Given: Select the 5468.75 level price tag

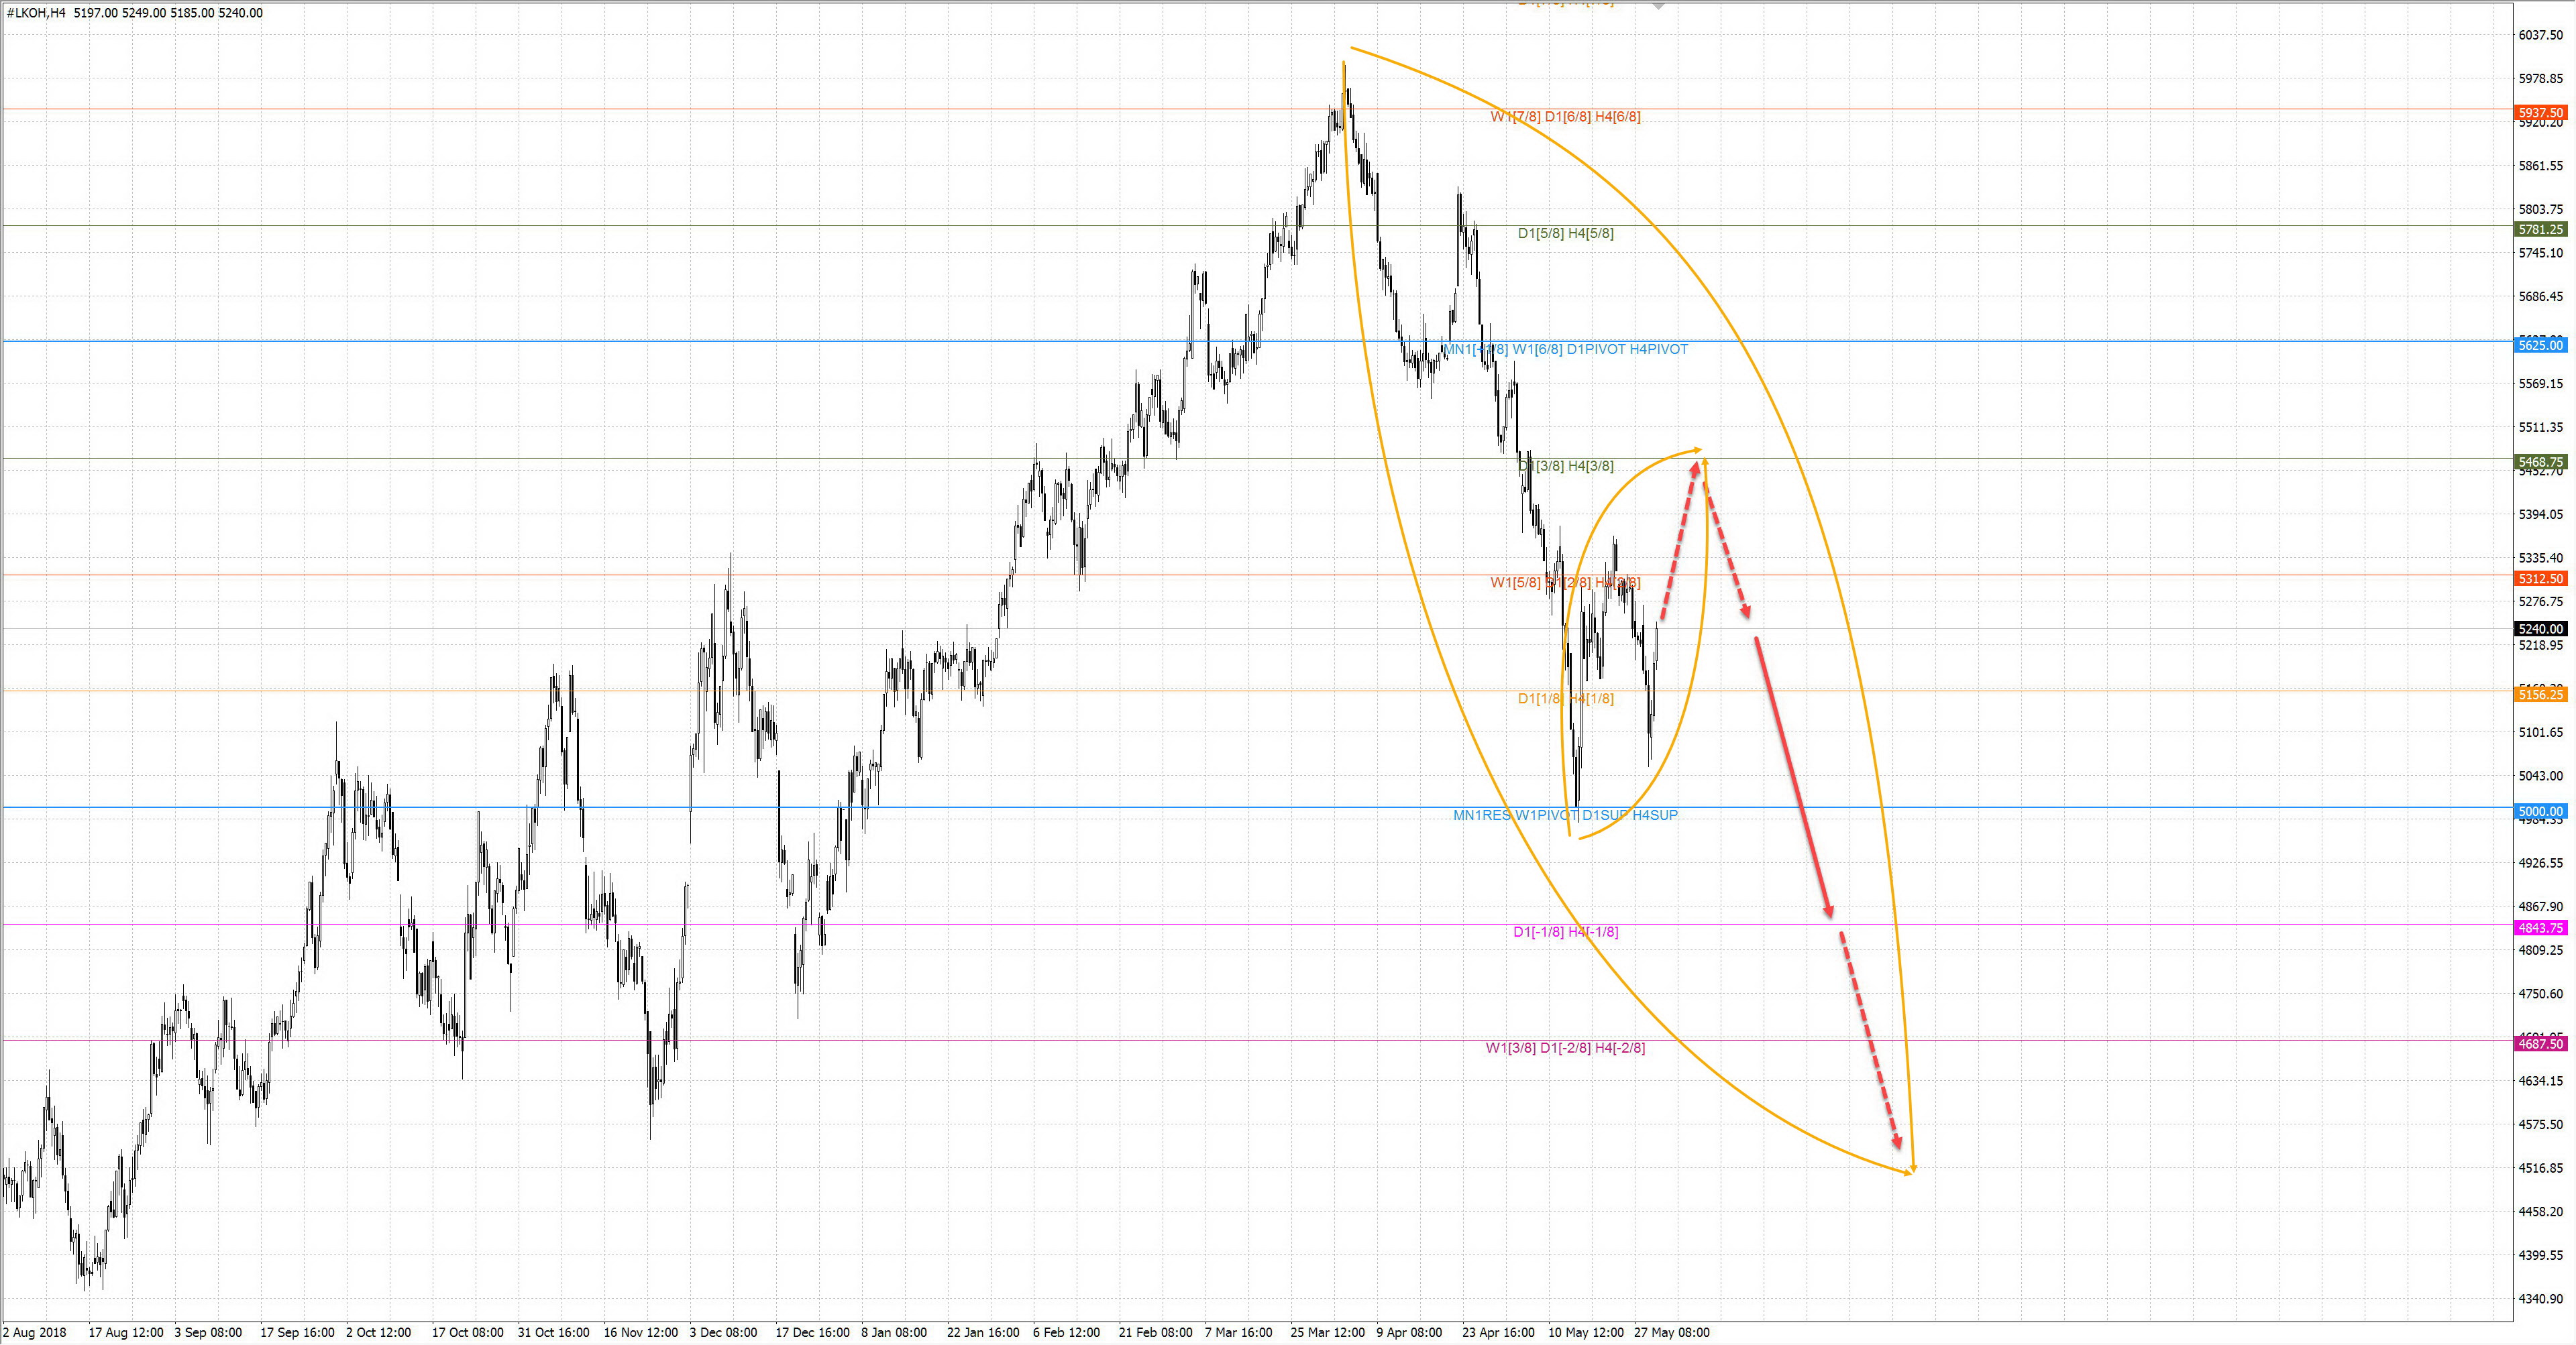Looking at the screenshot, I should (2540, 462).
